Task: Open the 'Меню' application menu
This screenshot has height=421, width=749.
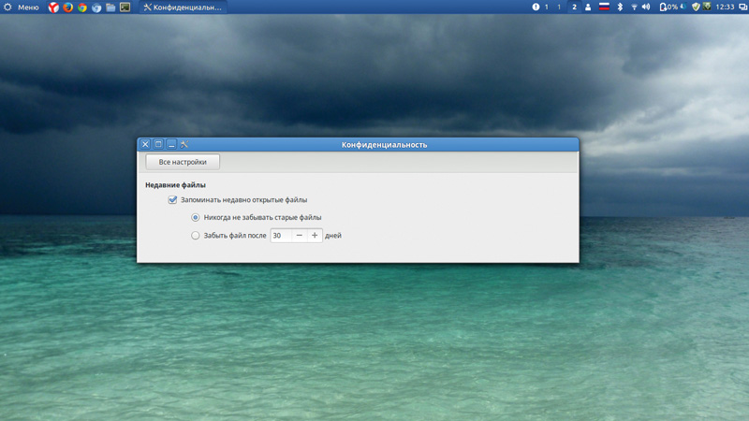Action: 22,7
